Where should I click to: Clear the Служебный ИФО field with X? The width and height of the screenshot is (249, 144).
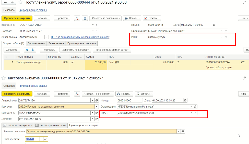point(195,113)
